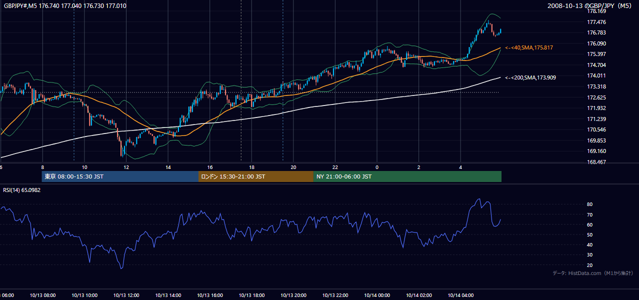Select the London 15:30-21:00 JST session bar
The width and height of the screenshot is (639, 300).
pos(256,176)
